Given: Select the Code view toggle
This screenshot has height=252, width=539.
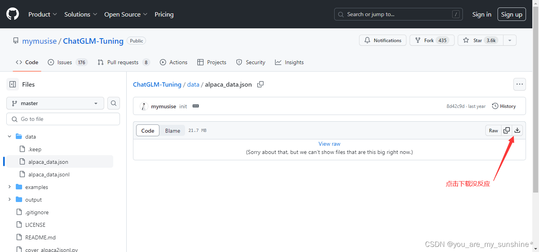Looking at the screenshot, I should 148,131.
